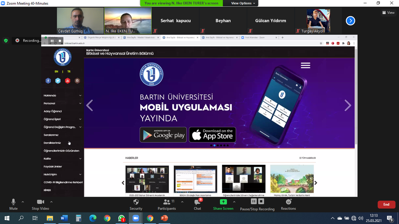Expand Share Screen options arrow

[234, 202]
